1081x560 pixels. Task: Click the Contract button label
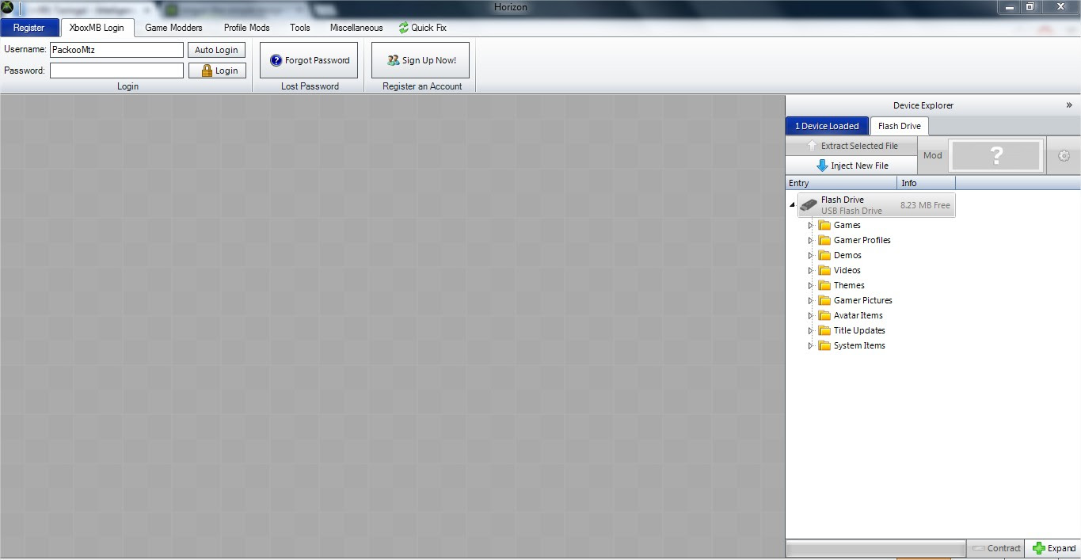point(1003,548)
